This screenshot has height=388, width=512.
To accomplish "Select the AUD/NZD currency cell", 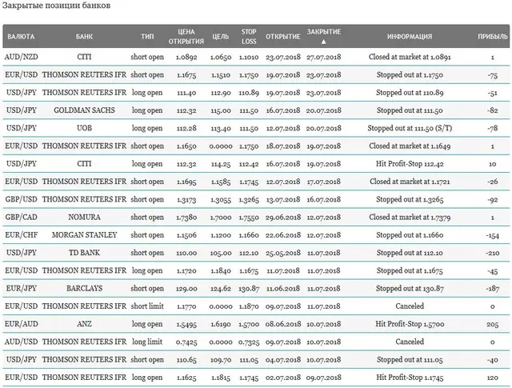I will pyautogui.click(x=22, y=57).
